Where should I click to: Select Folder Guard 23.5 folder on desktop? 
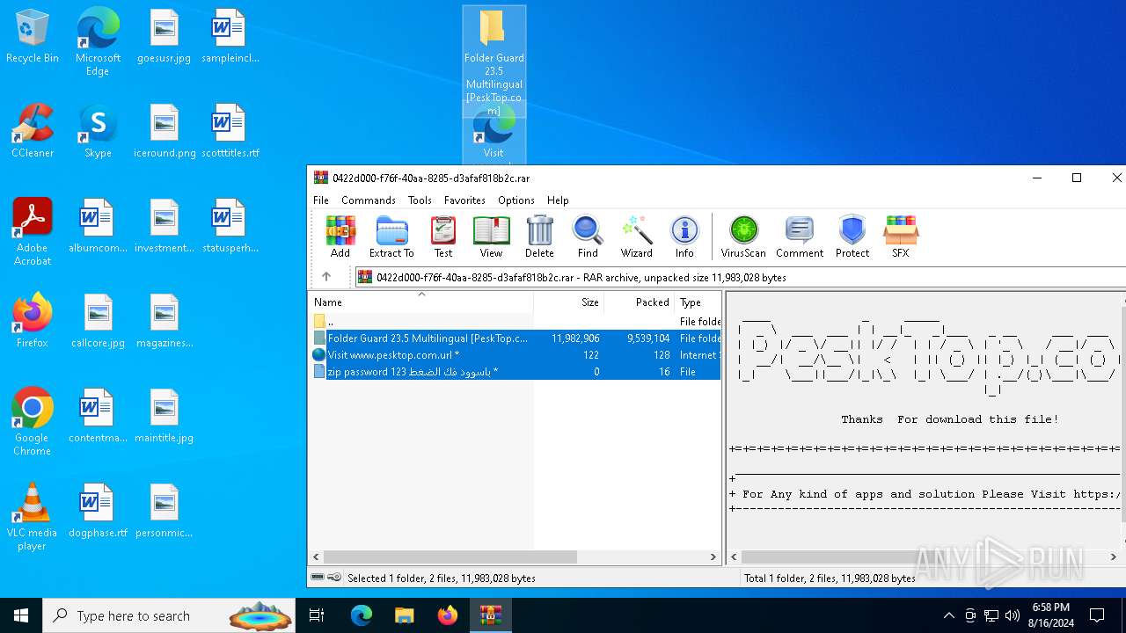494,62
